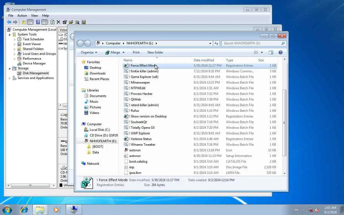Click the address bar refresh button
344x215 pixels.
pyautogui.click(x=216, y=43)
